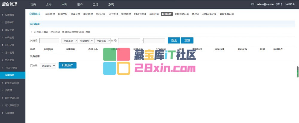Click the chevron icon beside 超级设备记录 in sidebar
This screenshot has width=299, height=123.
pos(2,98)
